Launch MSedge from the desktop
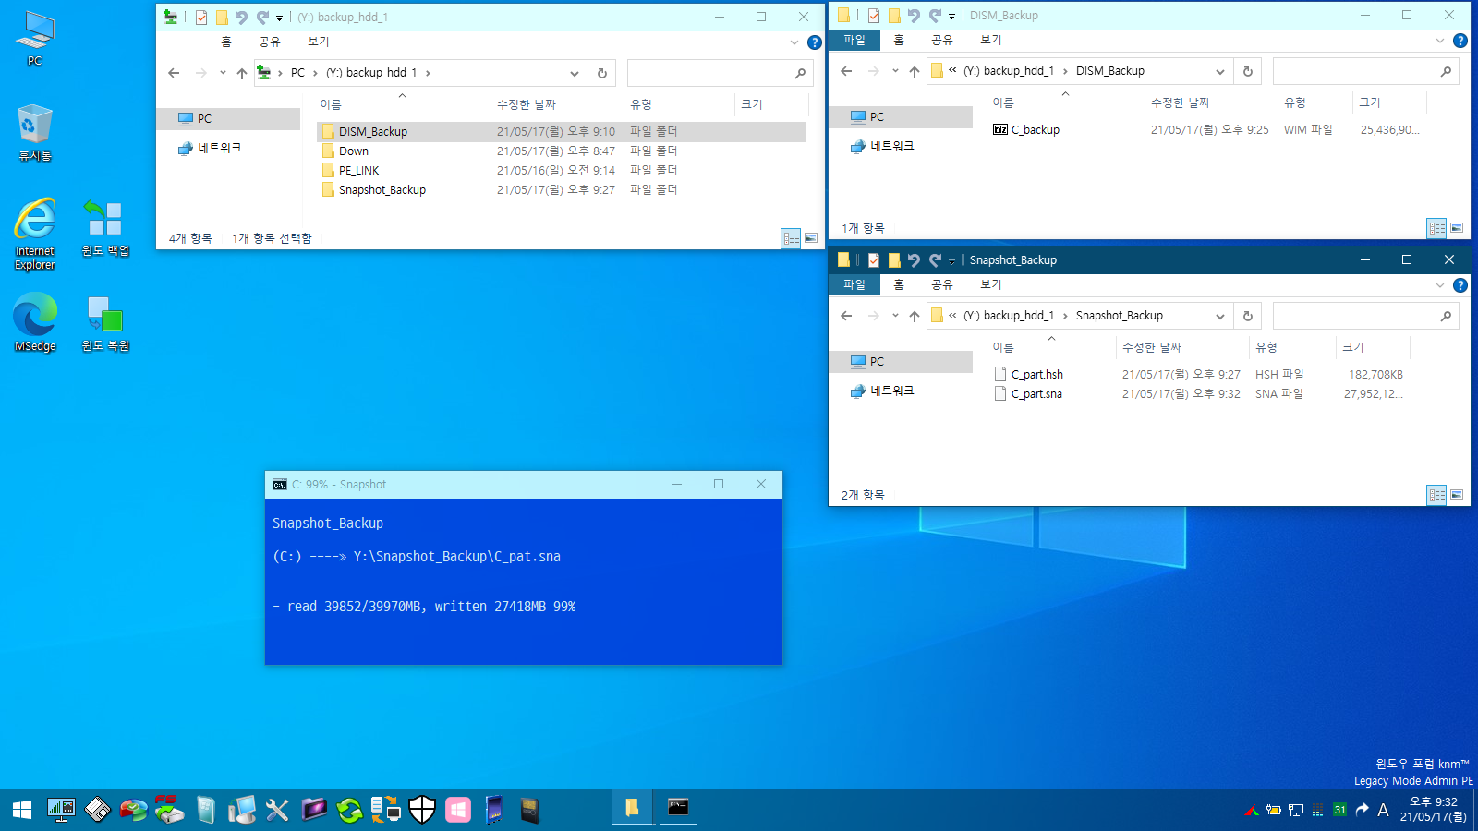The image size is (1478, 831). (35, 322)
